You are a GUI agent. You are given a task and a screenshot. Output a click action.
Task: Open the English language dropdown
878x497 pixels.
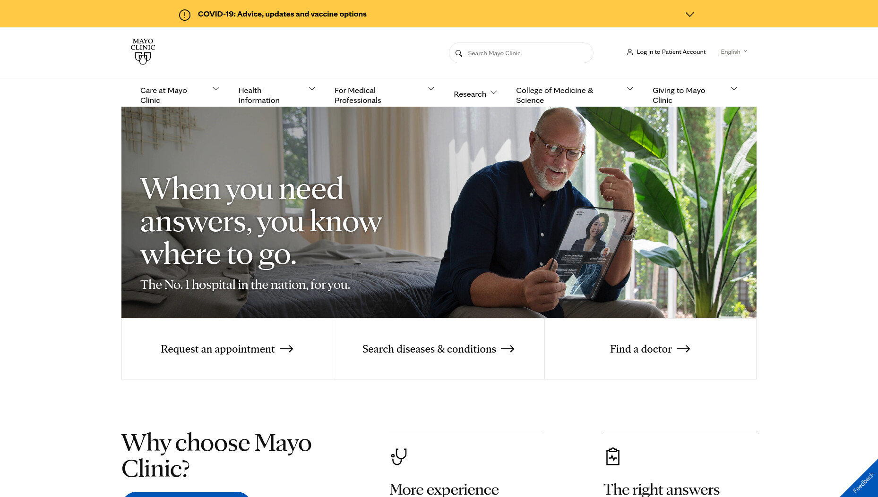coord(734,52)
